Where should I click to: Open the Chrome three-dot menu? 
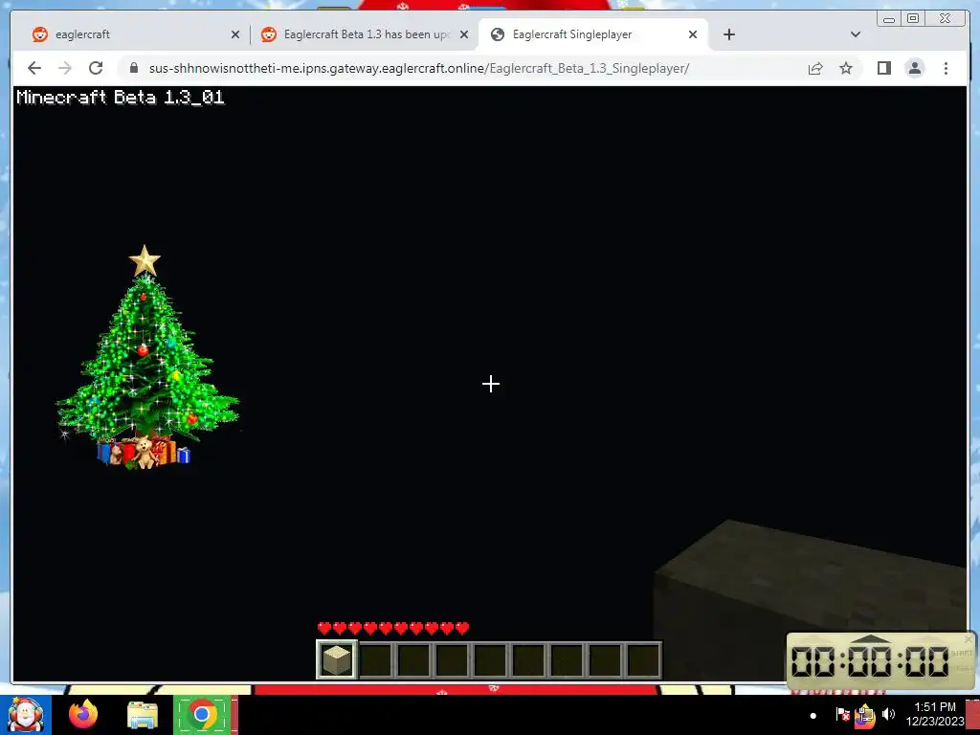[946, 68]
